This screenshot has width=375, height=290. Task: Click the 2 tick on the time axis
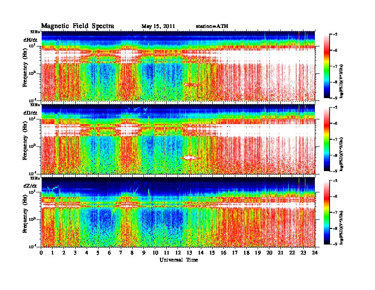tap(64, 253)
